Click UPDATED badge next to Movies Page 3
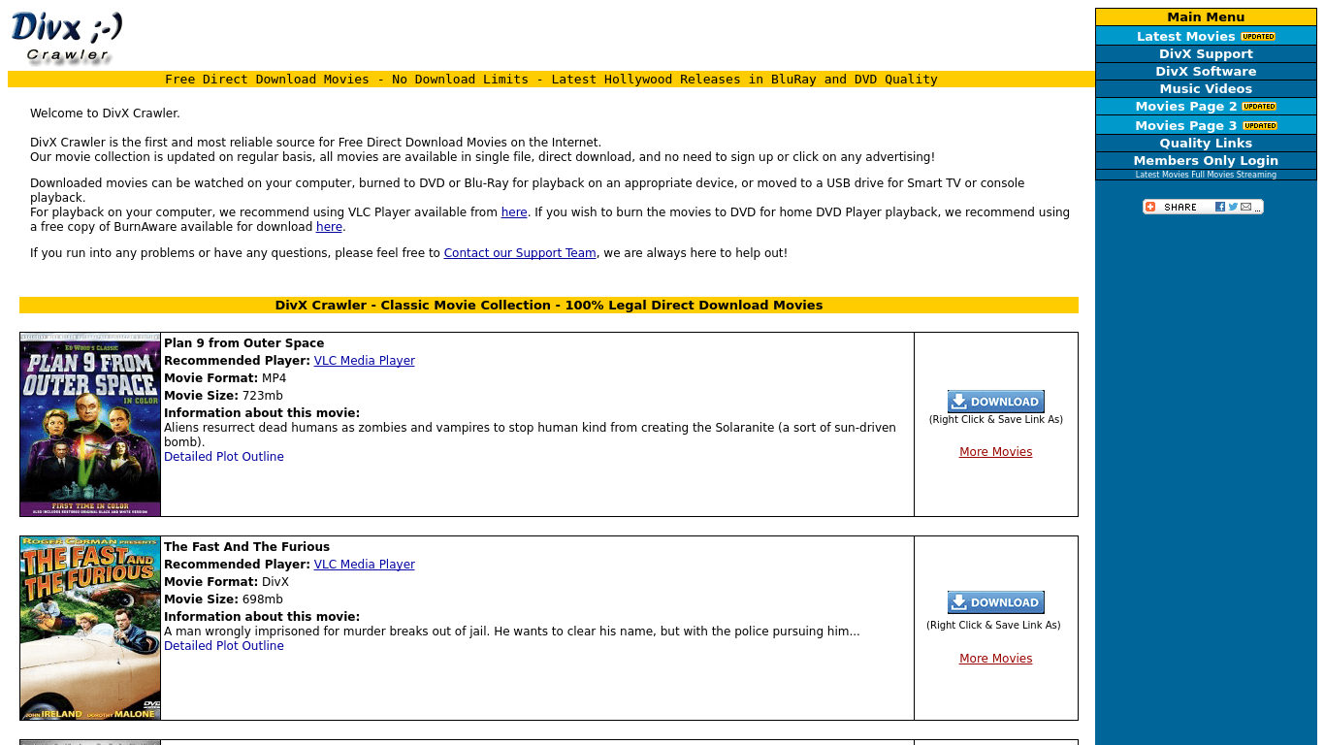 pyautogui.click(x=1259, y=126)
